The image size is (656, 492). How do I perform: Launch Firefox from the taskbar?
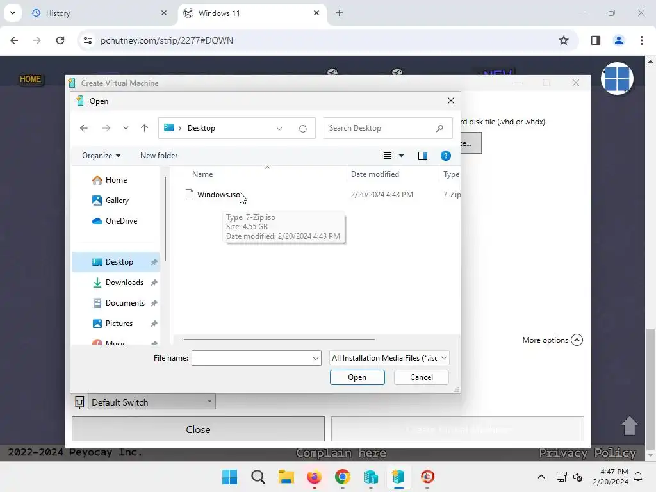(x=314, y=477)
